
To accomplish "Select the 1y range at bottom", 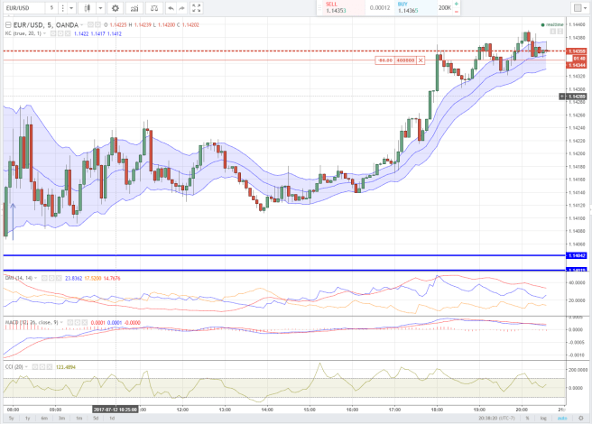I will [27, 419].
